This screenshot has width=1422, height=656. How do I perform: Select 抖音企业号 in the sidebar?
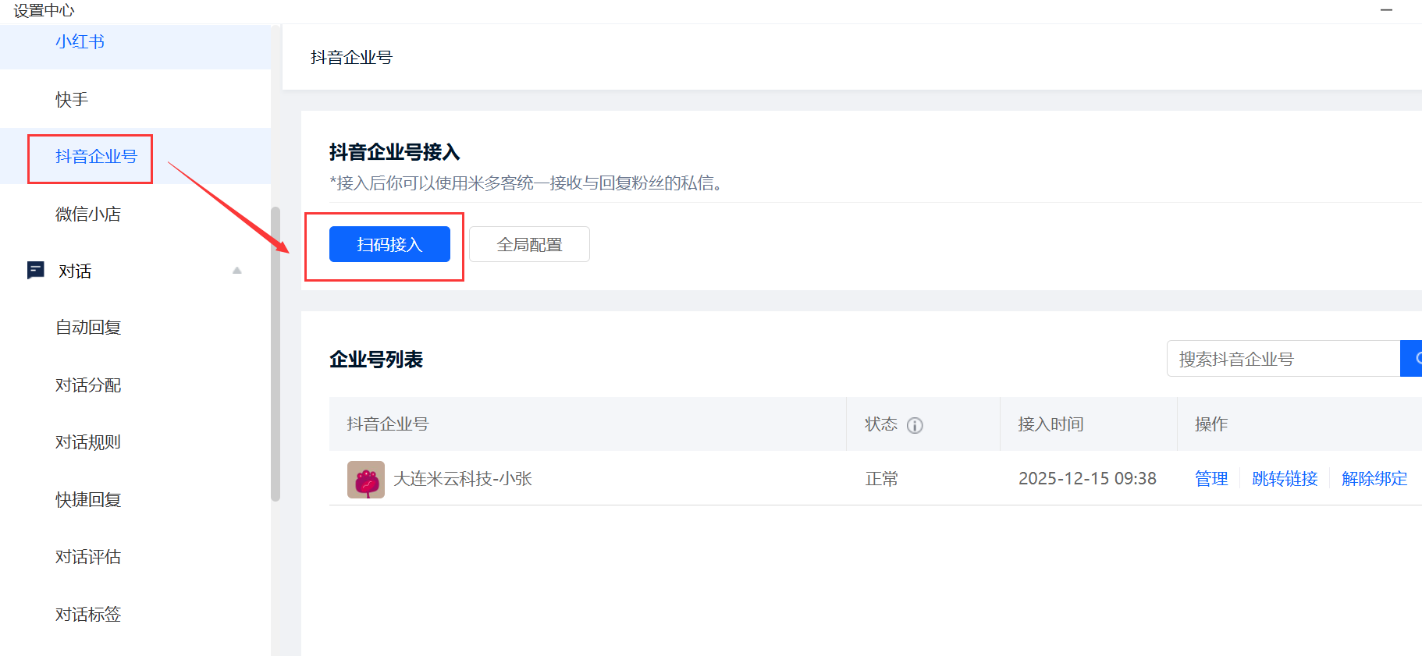pyautogui.click(x=96, y=157)
